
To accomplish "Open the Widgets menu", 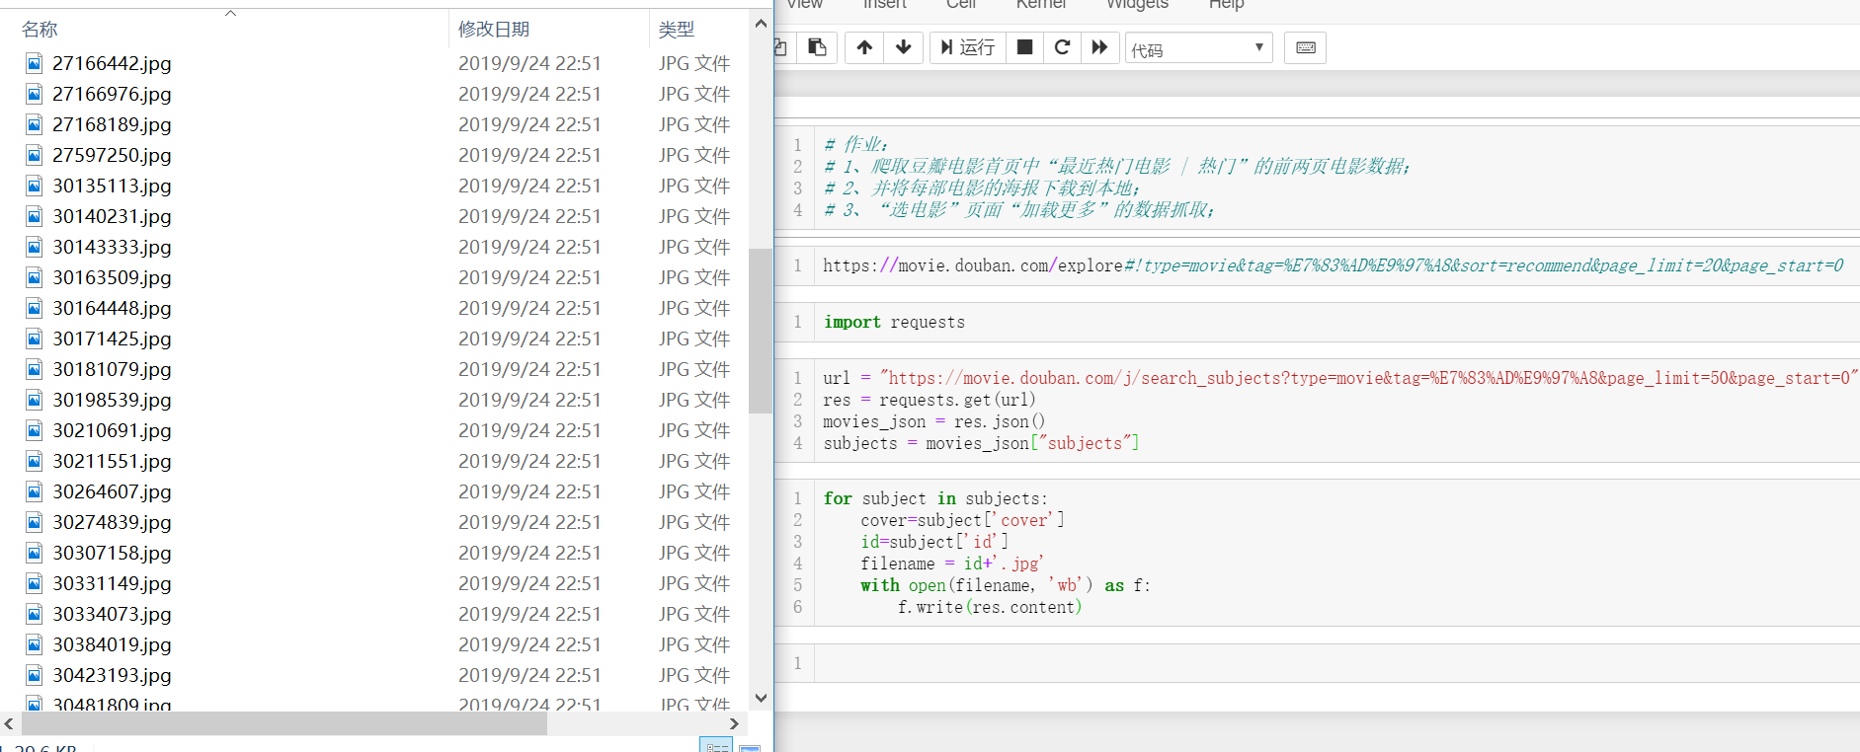I will 1136,5.
